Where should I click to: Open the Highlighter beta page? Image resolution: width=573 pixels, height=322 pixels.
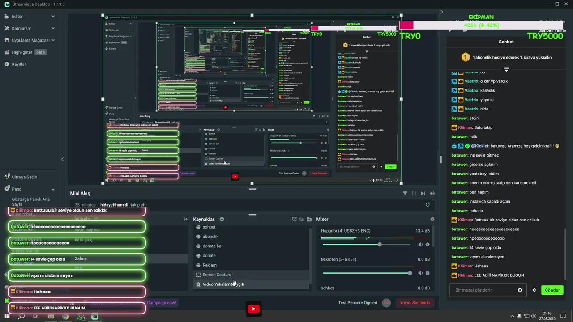pos(29,52)
